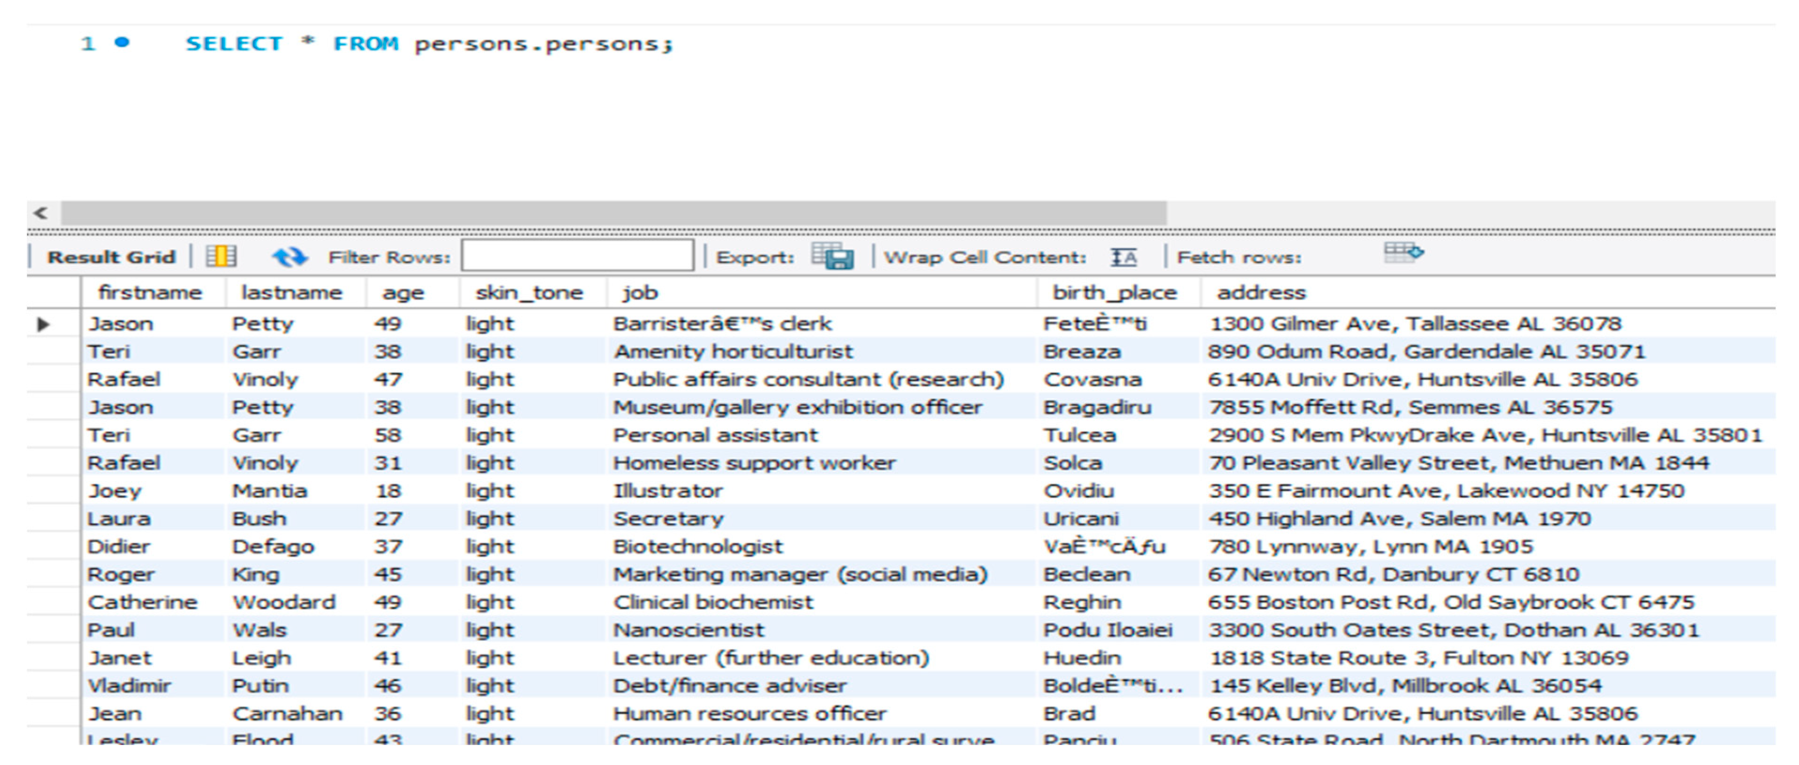The image size is (1799, 765).
Task: Click the skin_tone column header
Action: (x=529, y=292)
